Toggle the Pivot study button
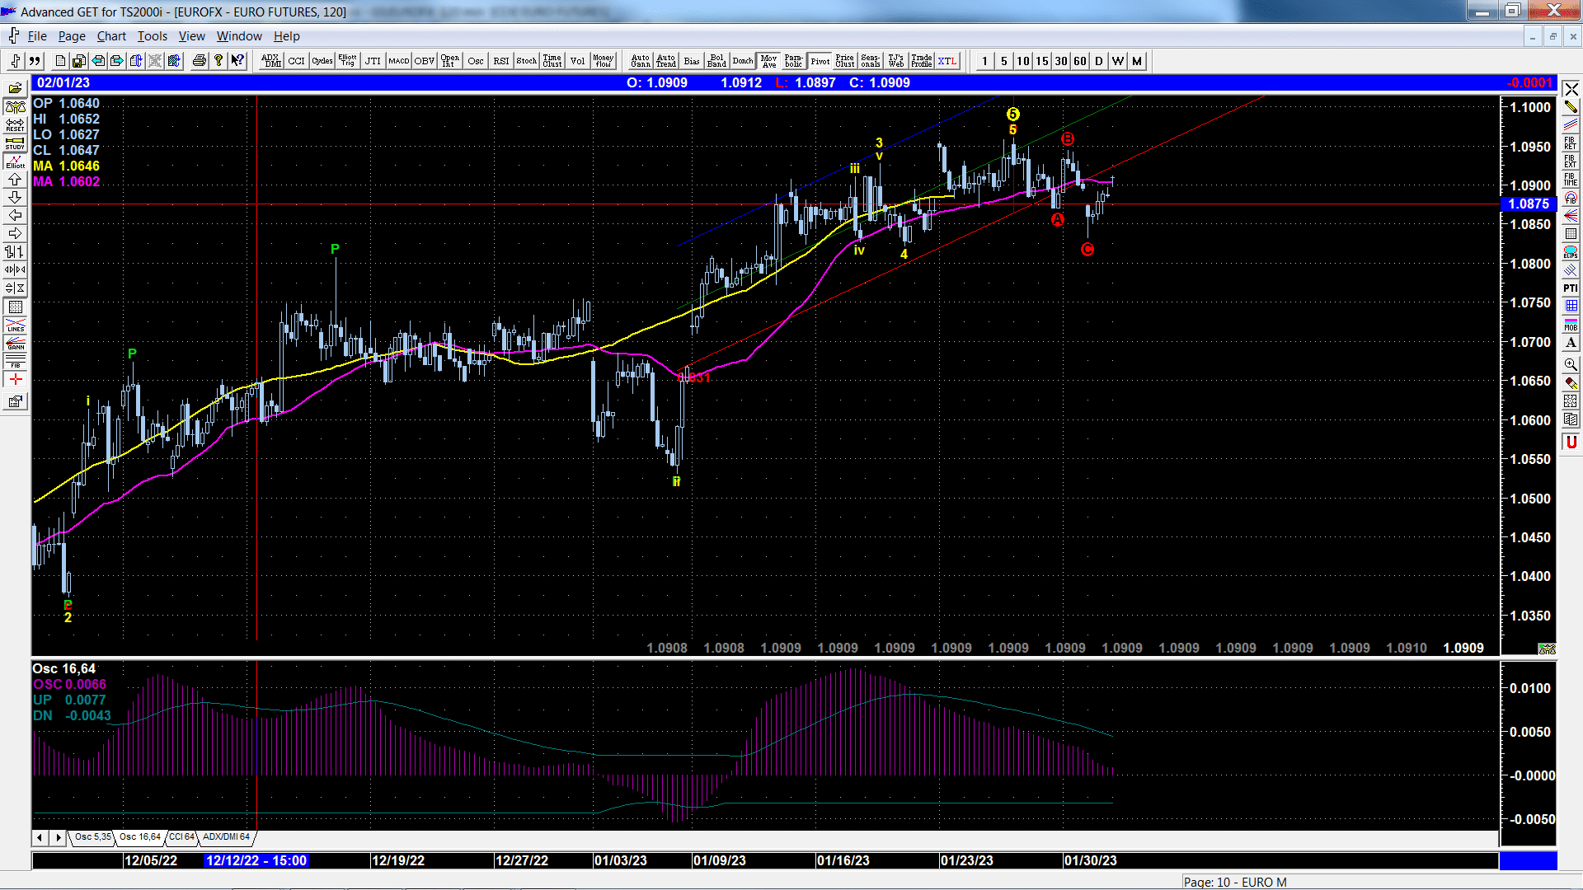The image size is (1583, 890). [820, 61]
